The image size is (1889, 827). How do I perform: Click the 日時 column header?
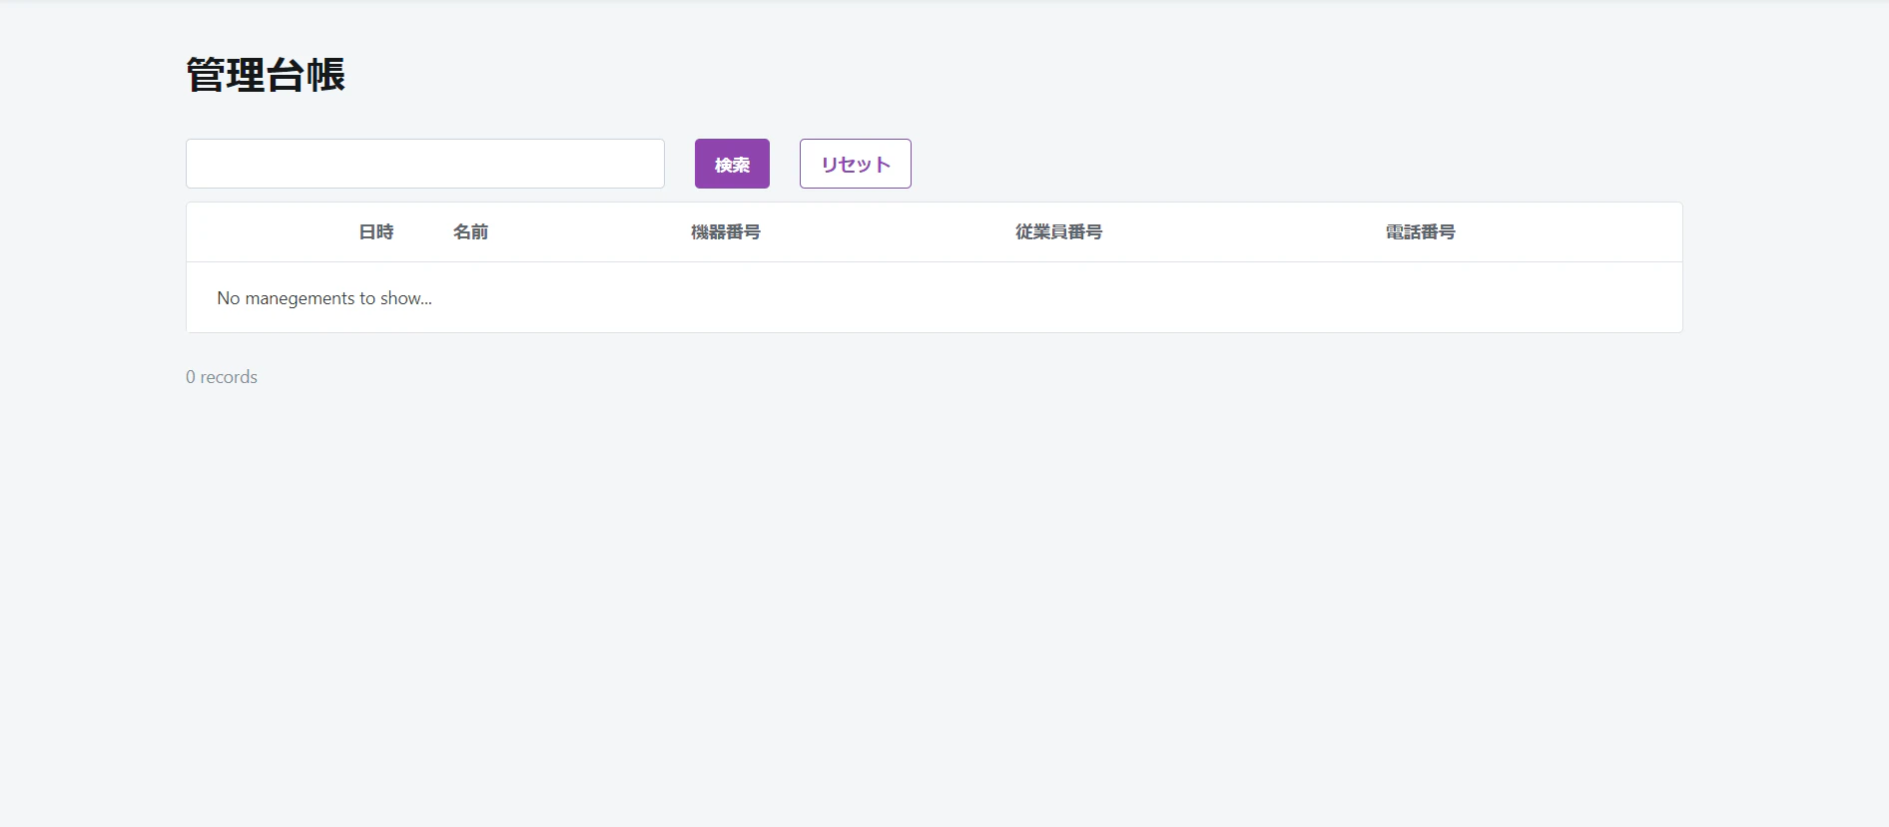[x=376, y=232]
